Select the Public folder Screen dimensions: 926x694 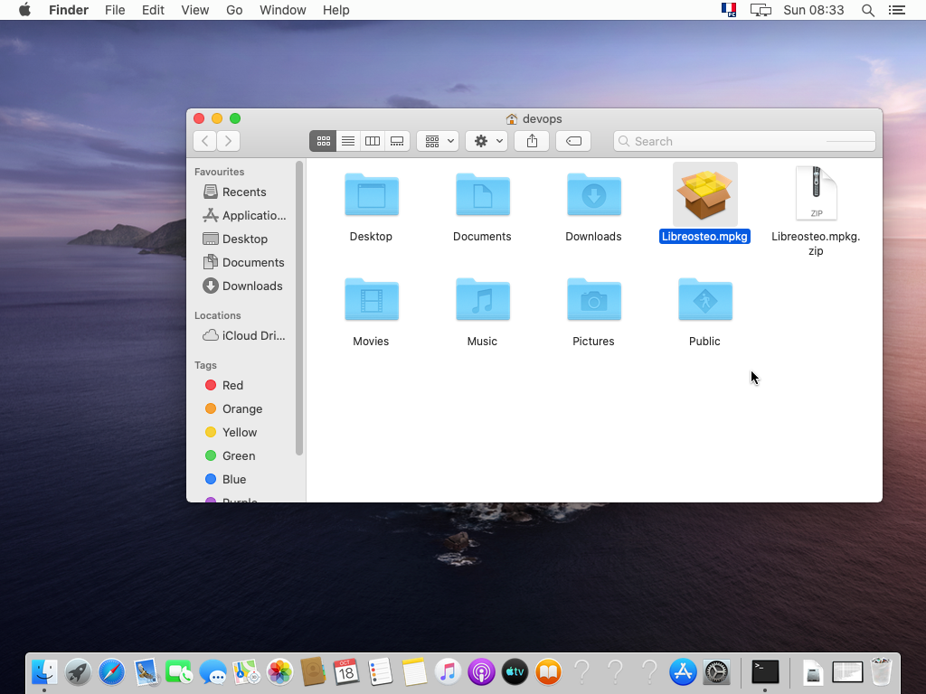[705, 299]
